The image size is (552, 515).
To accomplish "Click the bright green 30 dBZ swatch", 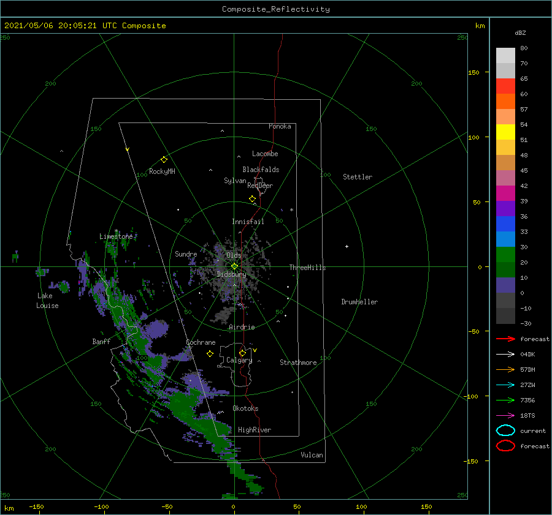I will [505, 255].
